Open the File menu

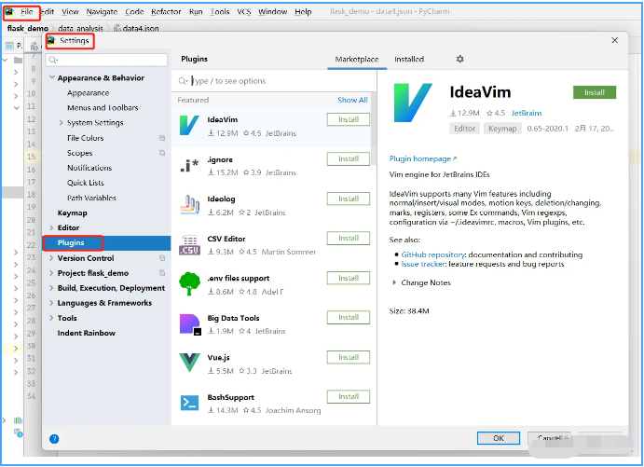27,12
